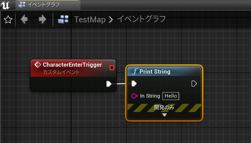
Task: Click the magenta In String pin
Action: pos(134,96)
